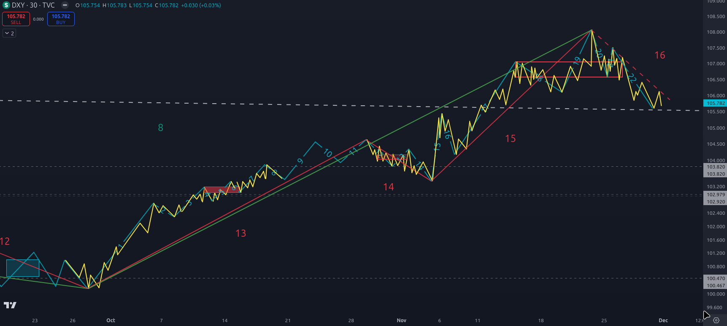Click the 100.470 price axis label

coord(716,278)
